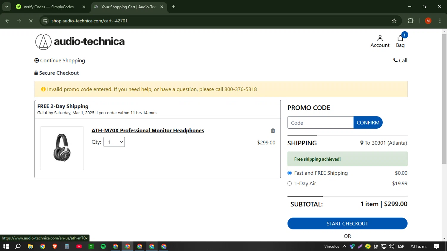Open the network icon in system tray
The image size is (447, 251).
384,246
